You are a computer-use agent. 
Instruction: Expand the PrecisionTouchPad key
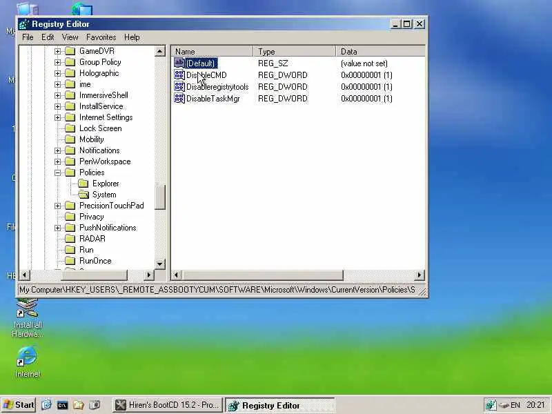[x=57, y=206]
